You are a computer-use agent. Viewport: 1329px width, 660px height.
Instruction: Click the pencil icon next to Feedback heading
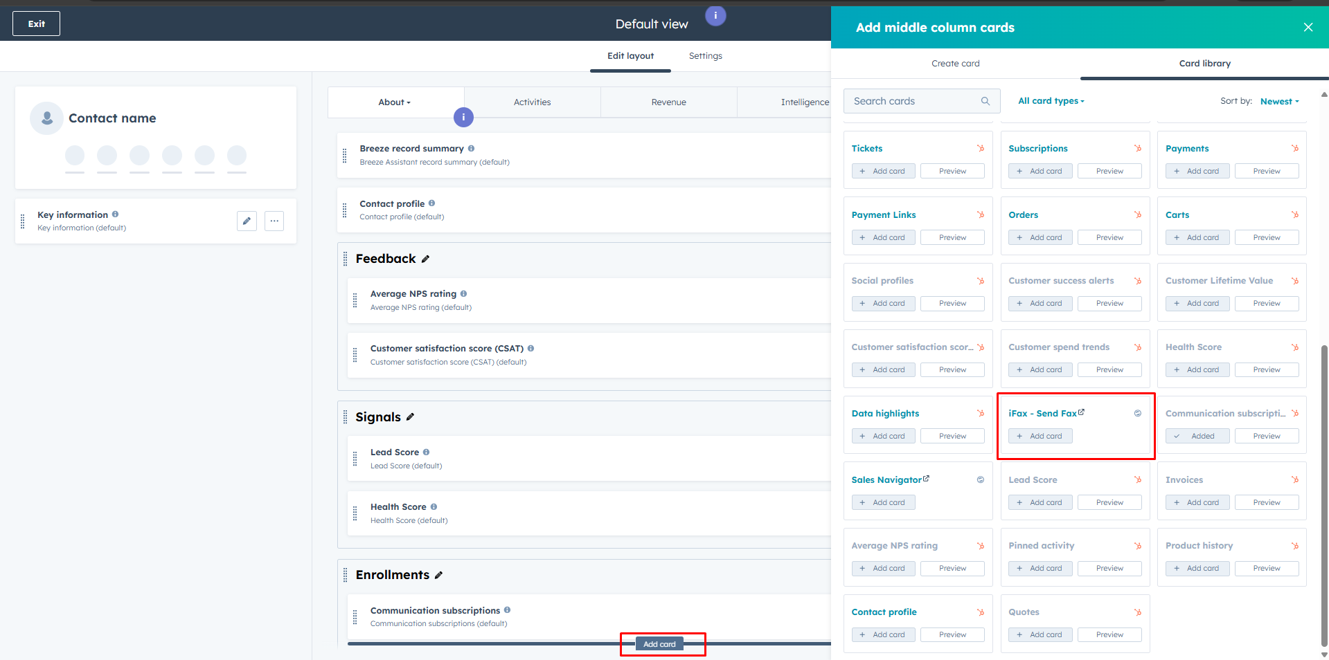pyautogui.click(x=425, y=259)
